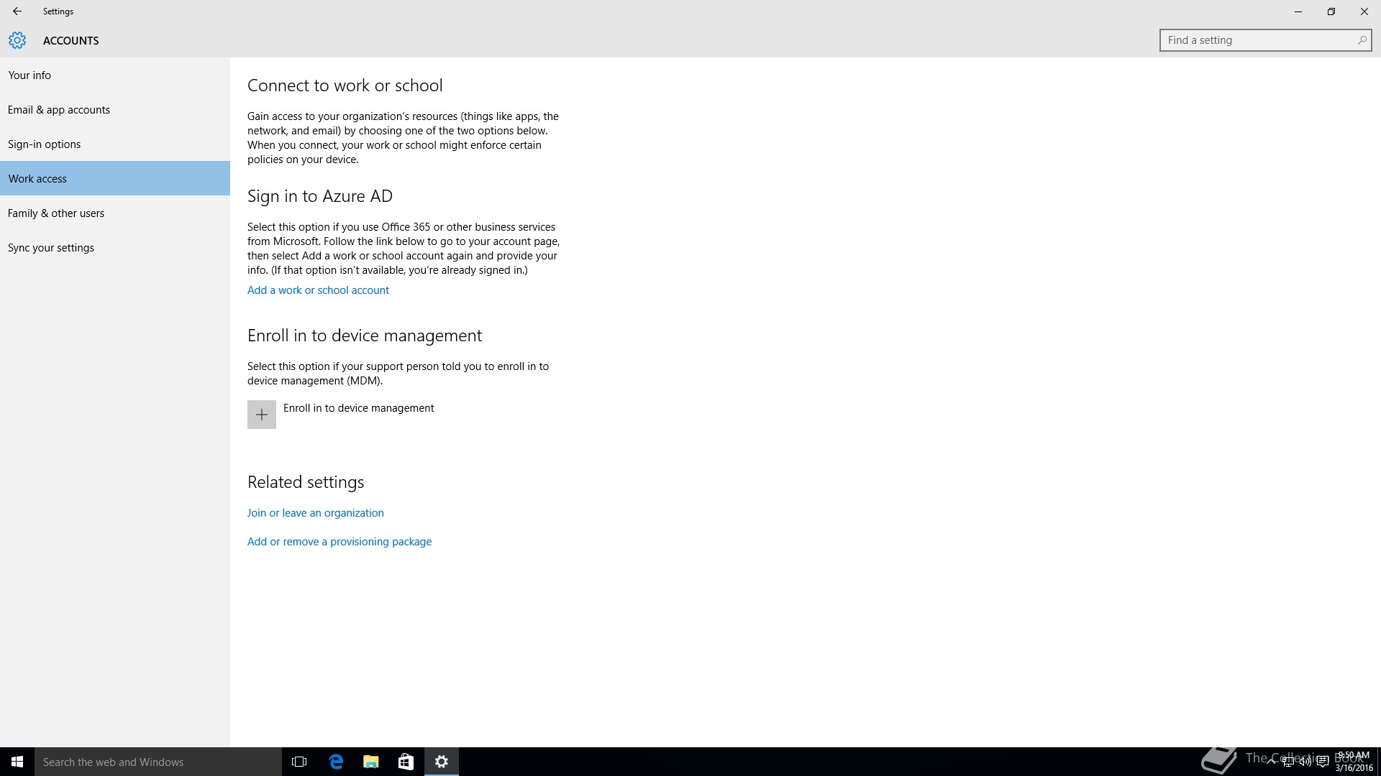This screenshot has width=1381, height=776.
Task: Open Your info section
Action: tap(115, 75)
